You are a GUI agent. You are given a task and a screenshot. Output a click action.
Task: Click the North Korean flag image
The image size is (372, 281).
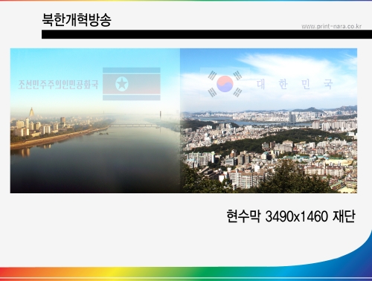click(132, 84)
